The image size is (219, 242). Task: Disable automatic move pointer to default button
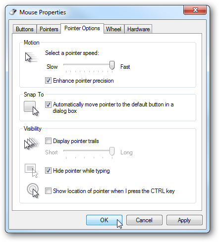coord(48,104)
